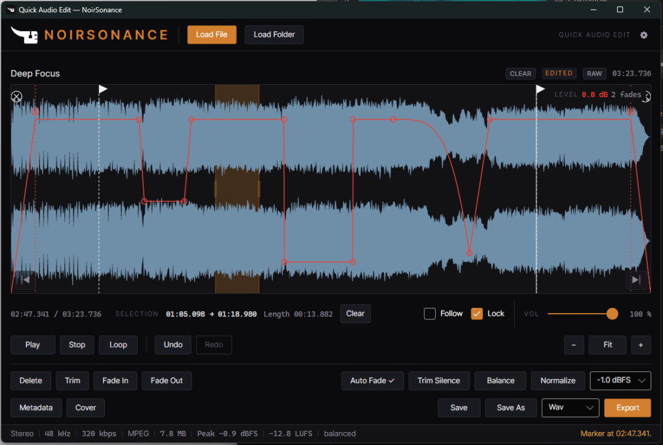This screenshot has height=445, width=663.
Task: Click the lowest envelope point near dip
Action: 469,253
